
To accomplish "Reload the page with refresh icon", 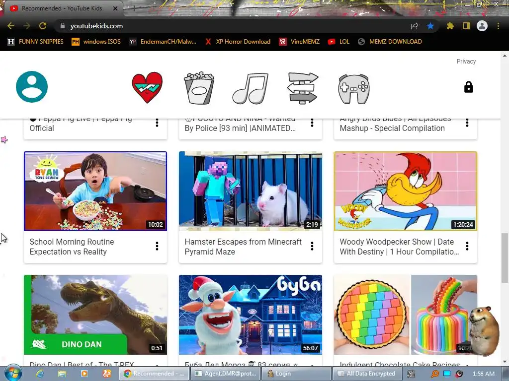I will 43,26.
